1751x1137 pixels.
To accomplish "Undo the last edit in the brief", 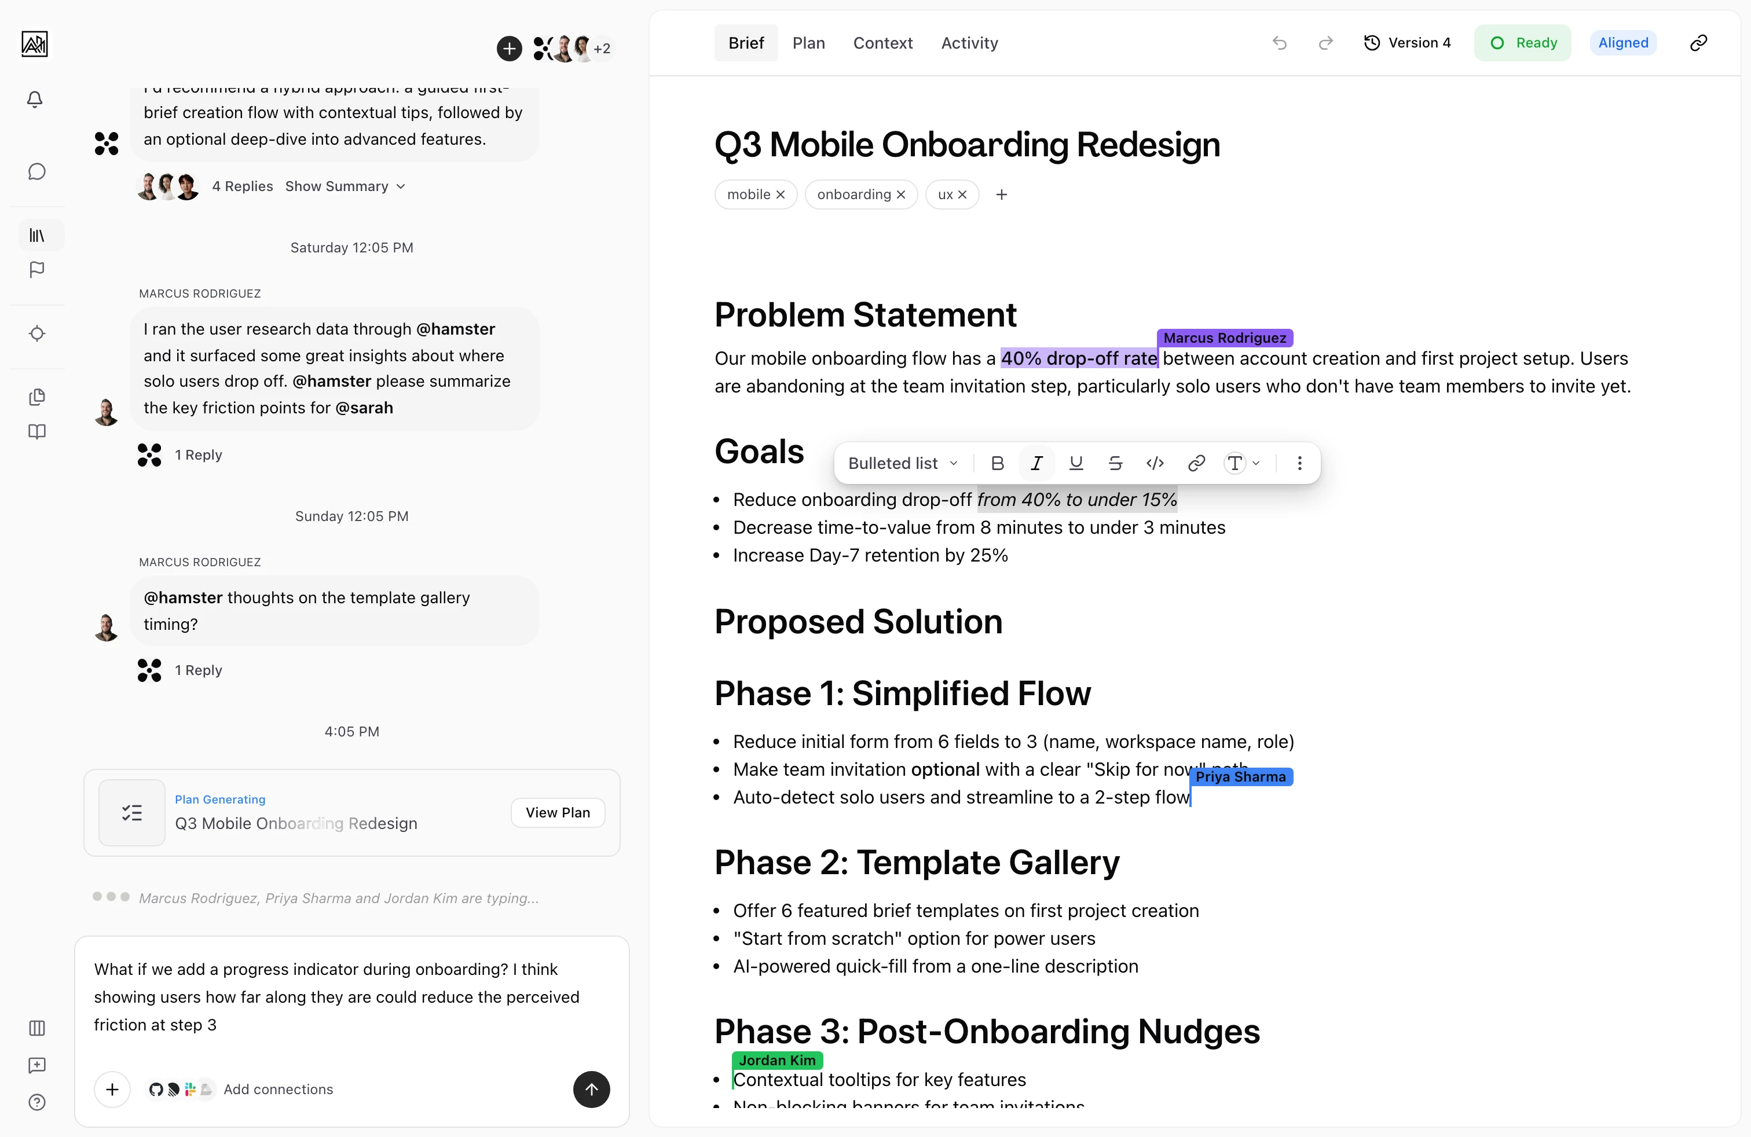I will point(1280,43).
